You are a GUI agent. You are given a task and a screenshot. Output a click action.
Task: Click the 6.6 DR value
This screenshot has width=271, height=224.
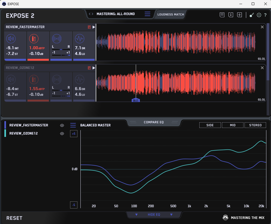pyautogui.click(x=80, y=89)
